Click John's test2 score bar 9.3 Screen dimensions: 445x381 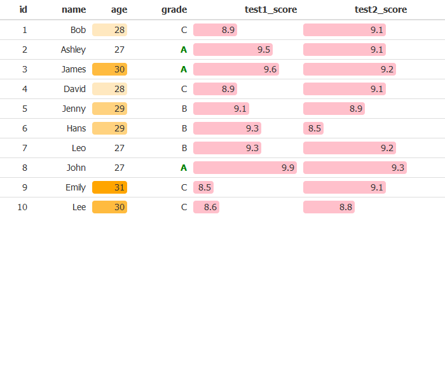tap(355, 168)
